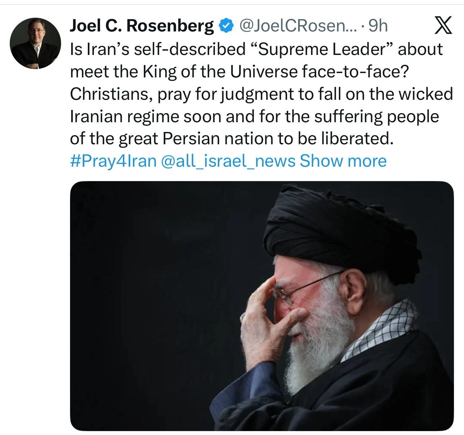Screen dimensions: 464x435
Task: Open the @JoelCRosen handle link
Action: click(297, 26)
